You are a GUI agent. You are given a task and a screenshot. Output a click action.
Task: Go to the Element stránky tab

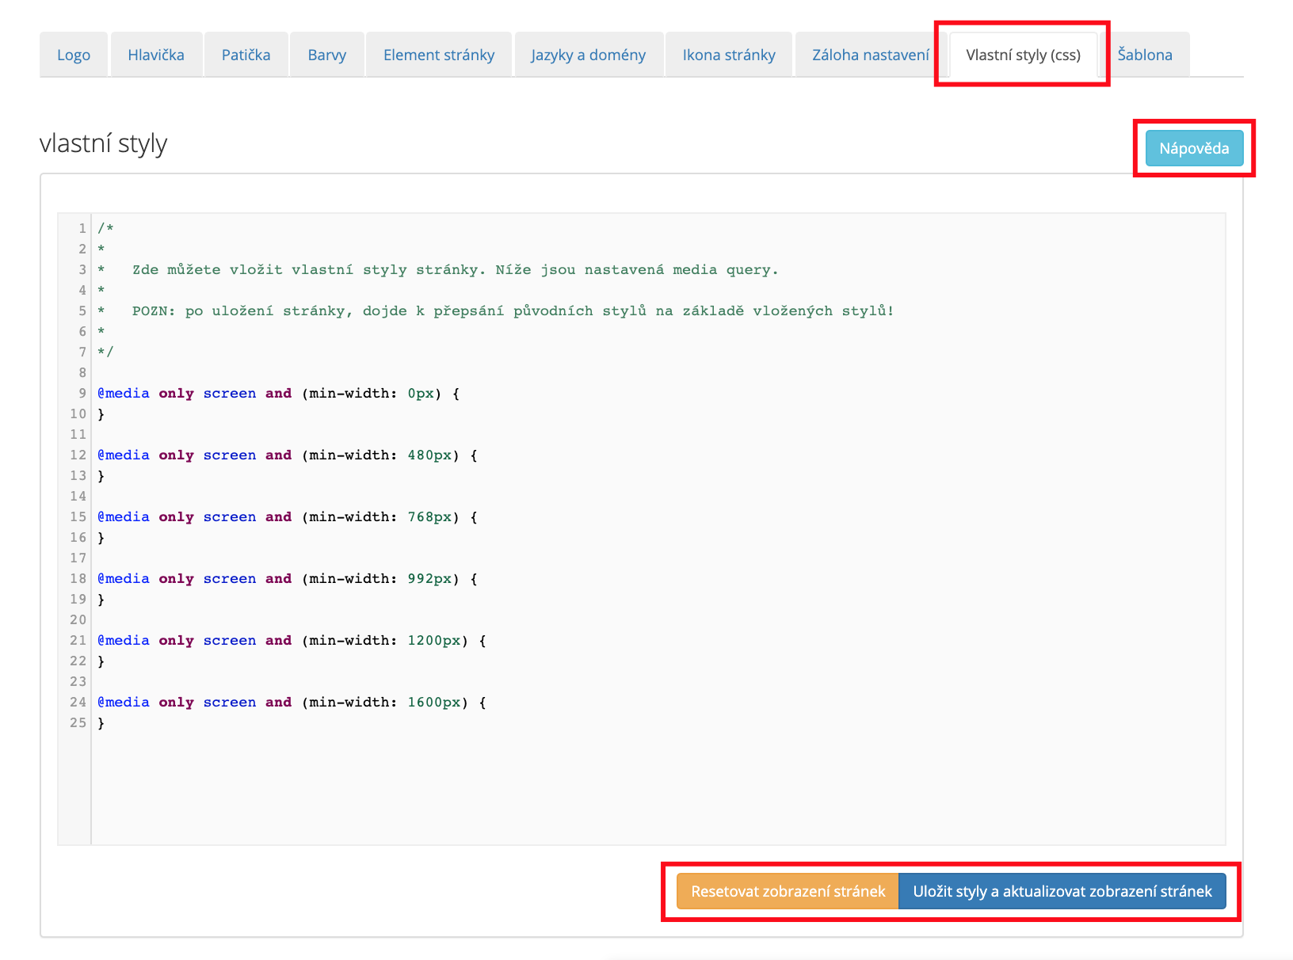[x=439, y=55]
